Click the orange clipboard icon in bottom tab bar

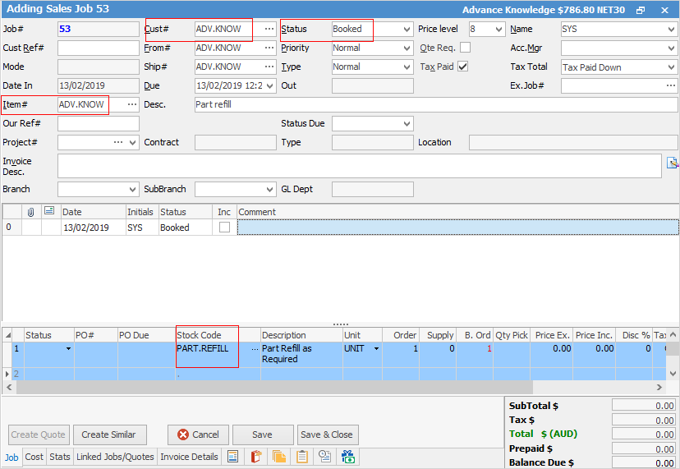pyautogui.click(x=256, y=457)
